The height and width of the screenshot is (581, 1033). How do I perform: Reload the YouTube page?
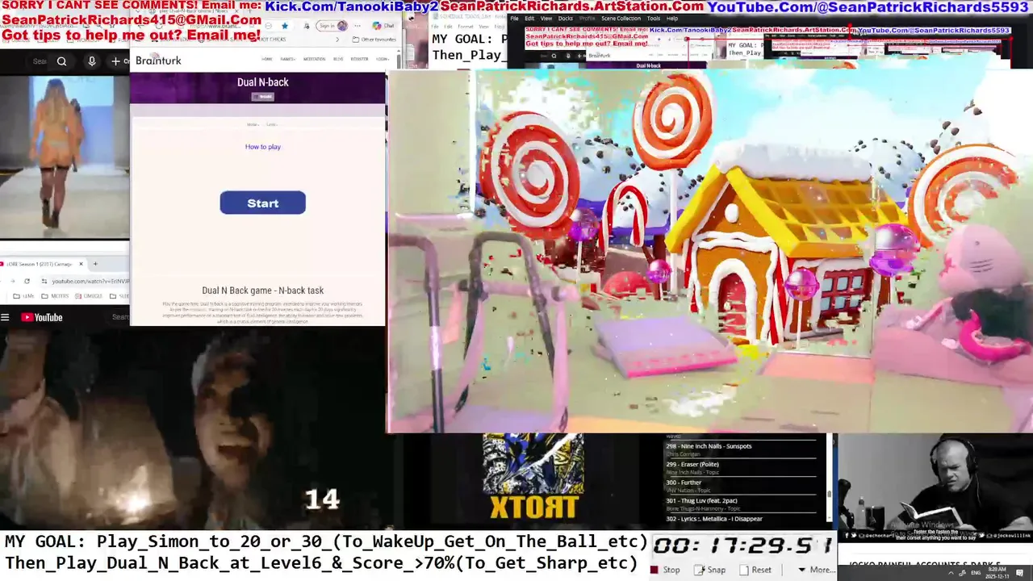(27, 281)
